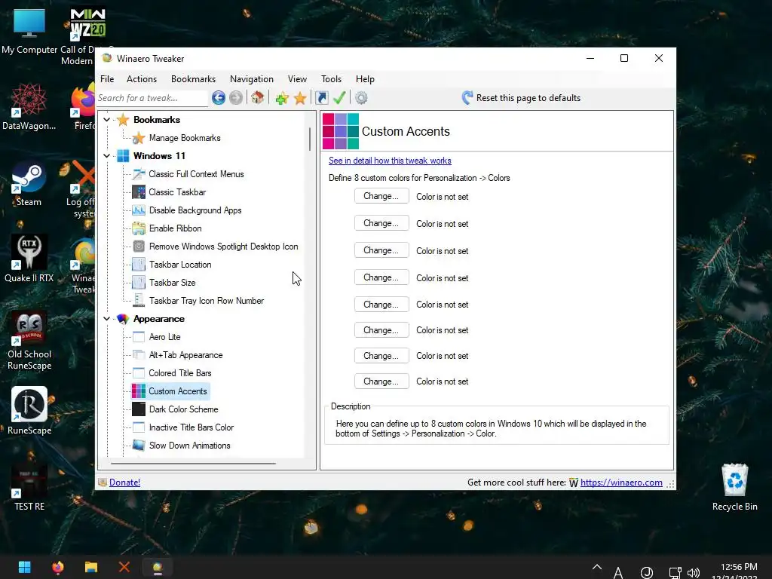This screenshot has height=579, width=772.
Task: Select Aero Lite in the tree
Action: coord(165,337)
